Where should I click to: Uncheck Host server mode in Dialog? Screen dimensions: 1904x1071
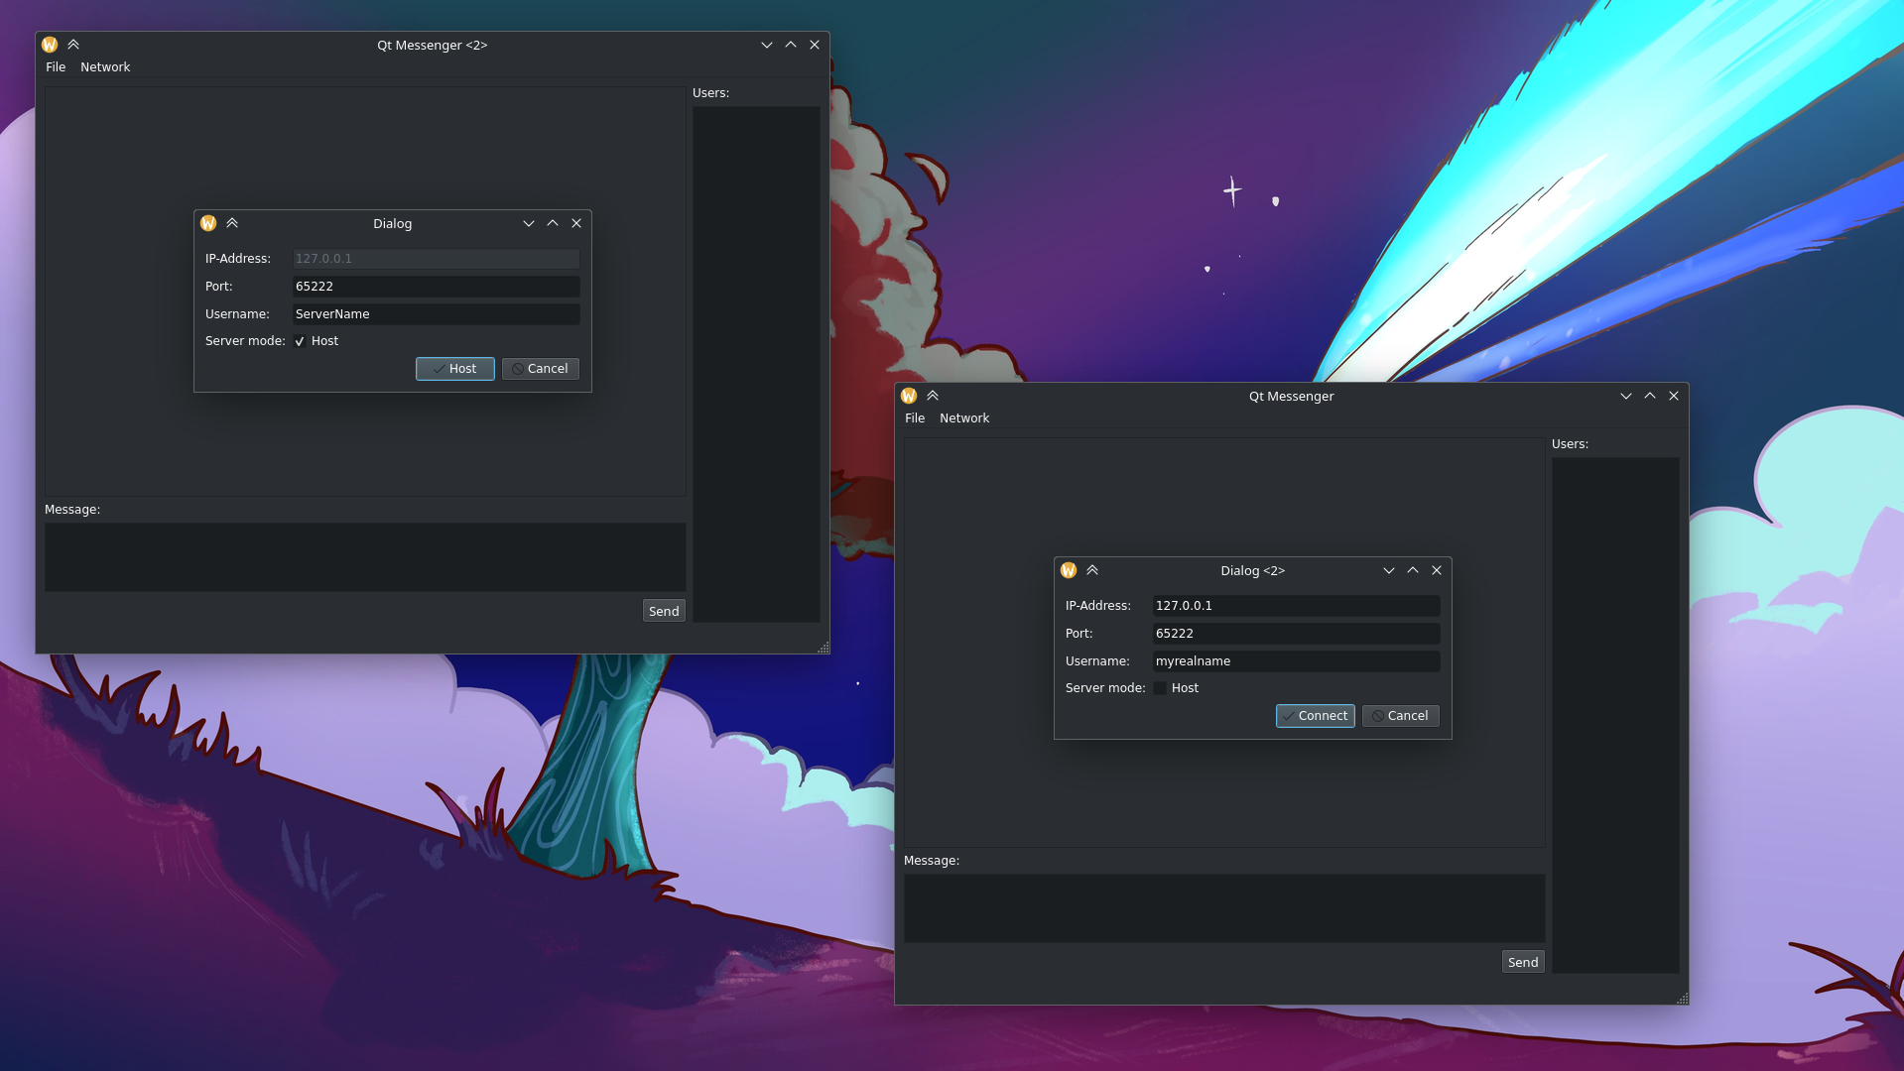[300, 341]
